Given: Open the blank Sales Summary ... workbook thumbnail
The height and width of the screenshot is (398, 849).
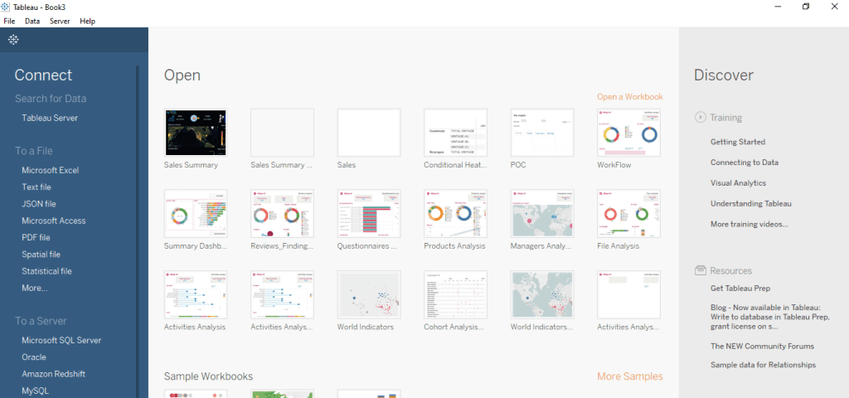Looking at the screenshot, I should click(x=282, y=133).
